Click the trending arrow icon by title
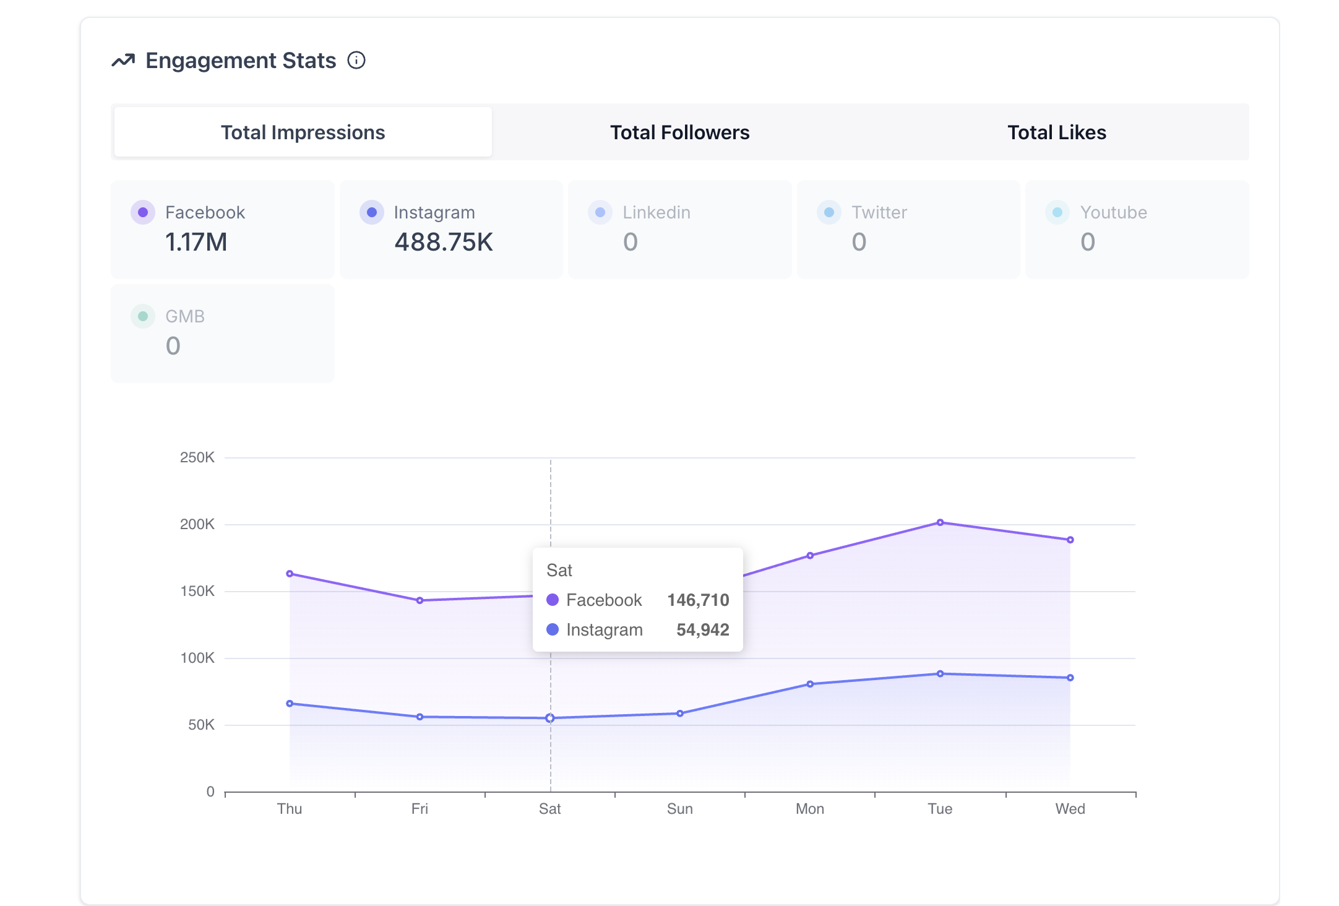This screenshot has width=1339, height=906. click(x=123, y=61)
